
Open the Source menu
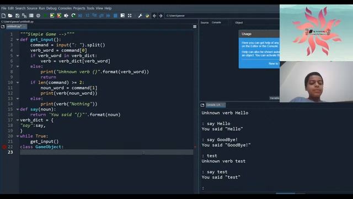click(32, 8)
